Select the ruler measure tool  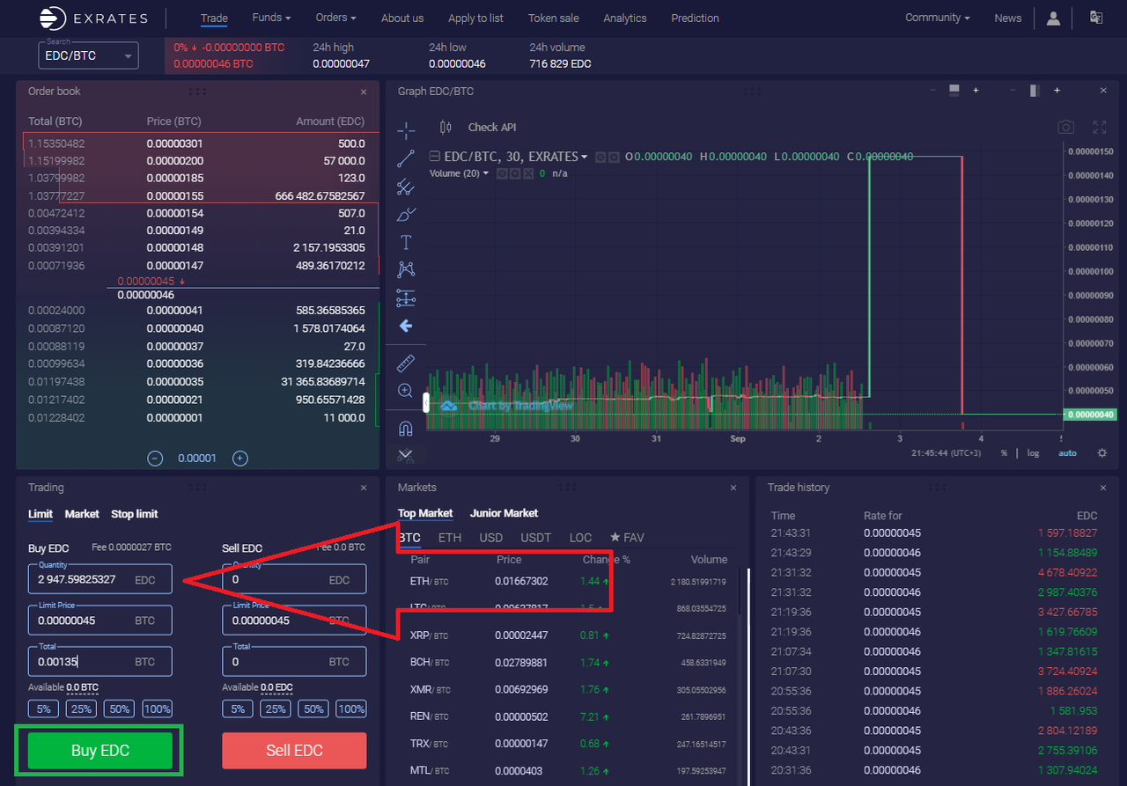tap(406, 363)
